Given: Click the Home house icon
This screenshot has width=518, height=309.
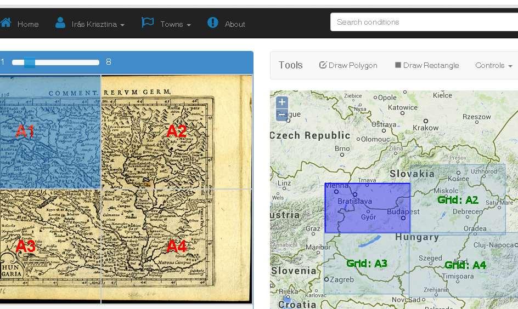Looking at the screenshot, I should (5, 23).
